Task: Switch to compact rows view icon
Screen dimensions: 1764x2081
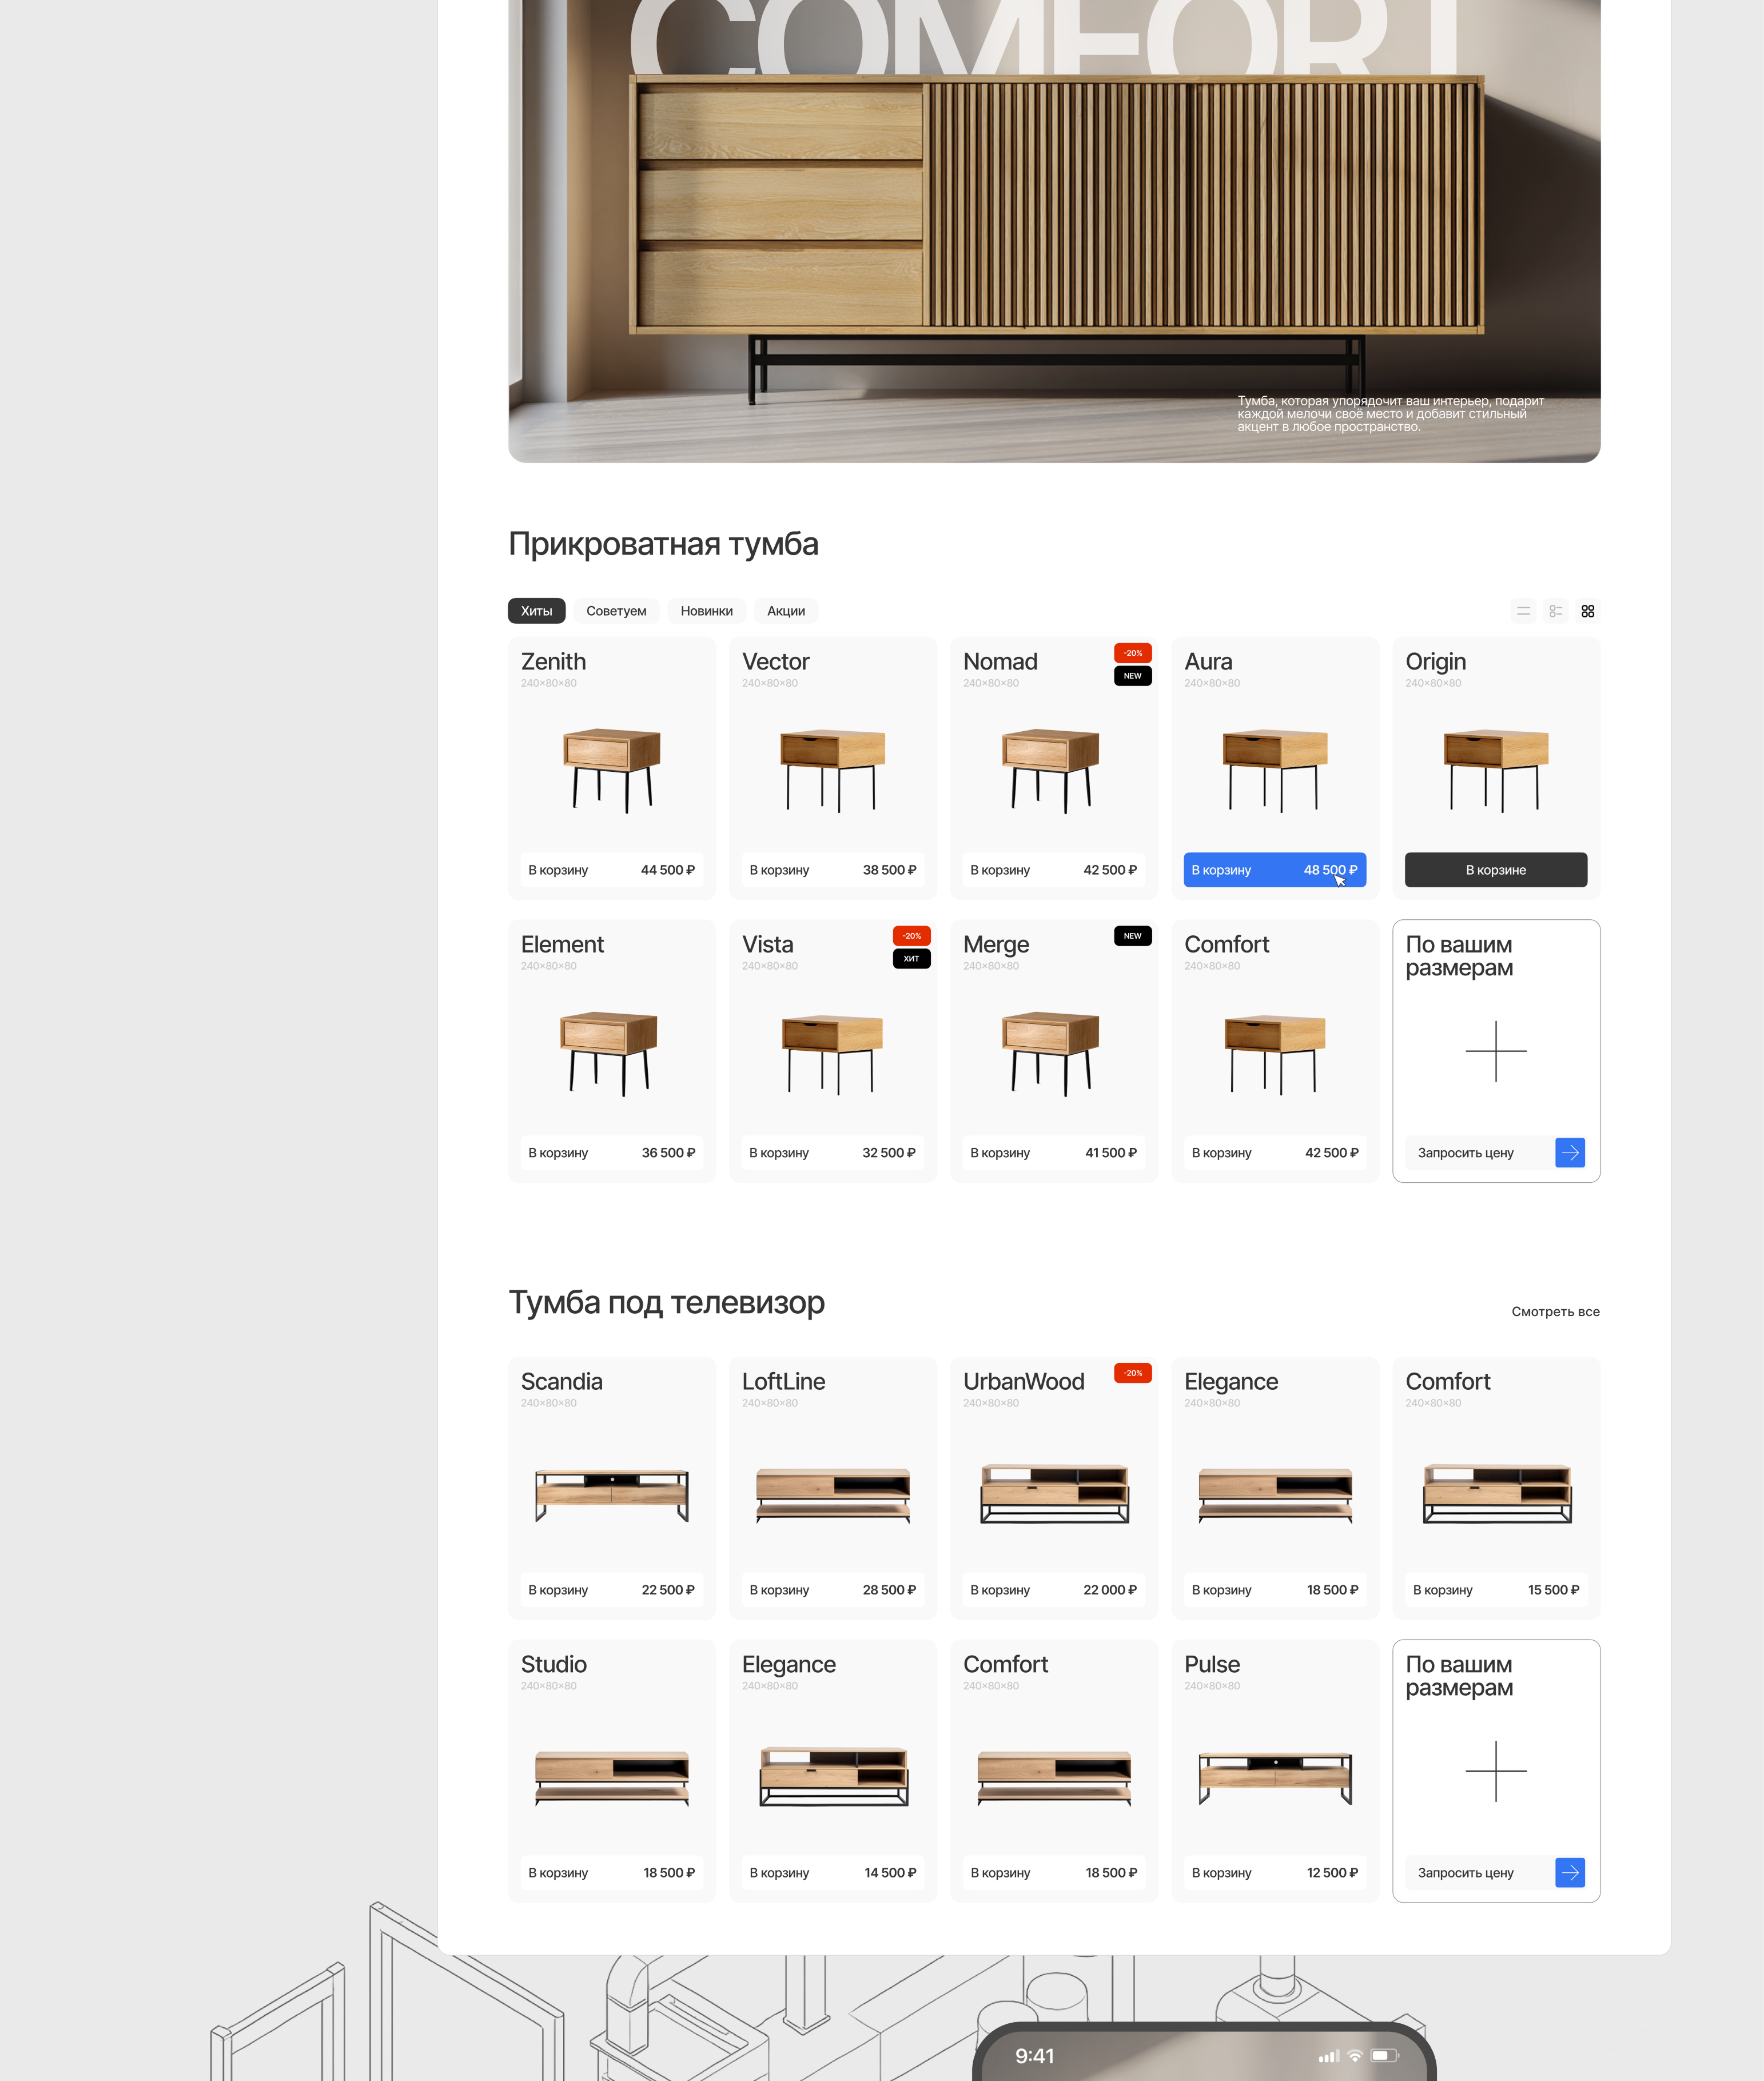Action: pyautogui.click(x=1523, y=611)
